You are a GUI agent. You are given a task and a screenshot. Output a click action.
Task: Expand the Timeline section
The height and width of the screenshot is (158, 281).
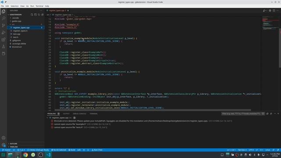click(x=26, y=147)
